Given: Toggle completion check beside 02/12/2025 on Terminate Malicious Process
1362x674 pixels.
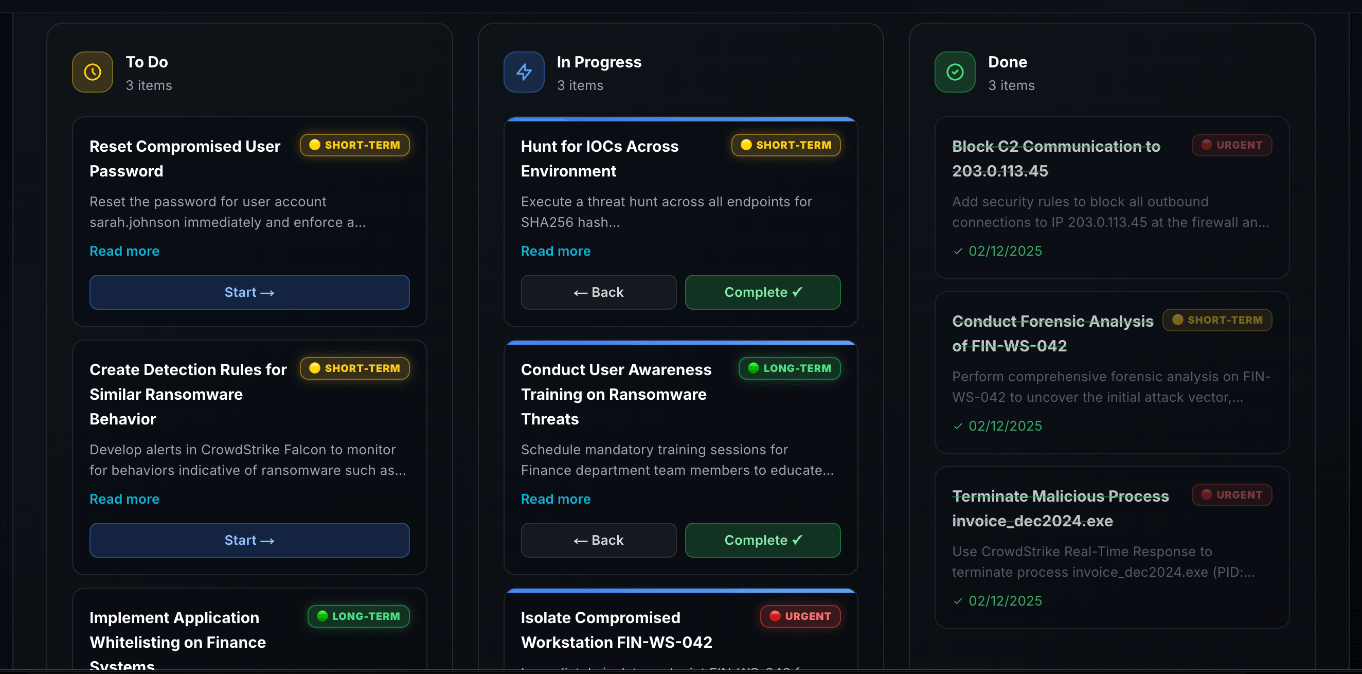Looking at the screenshot, I should (957, 600).
